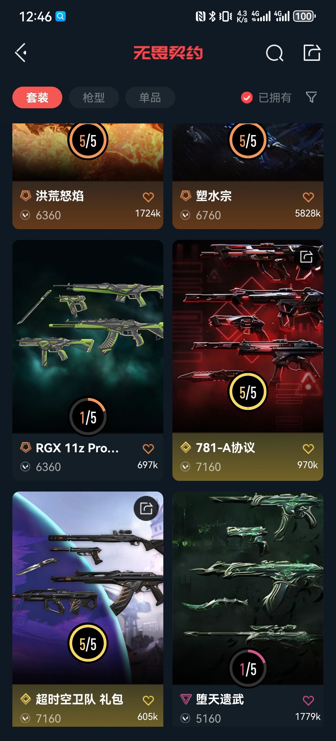Toggle the 已拥有 owned checkbox
The height and width of the screenshot is (741, 336).
click(247, 98)
